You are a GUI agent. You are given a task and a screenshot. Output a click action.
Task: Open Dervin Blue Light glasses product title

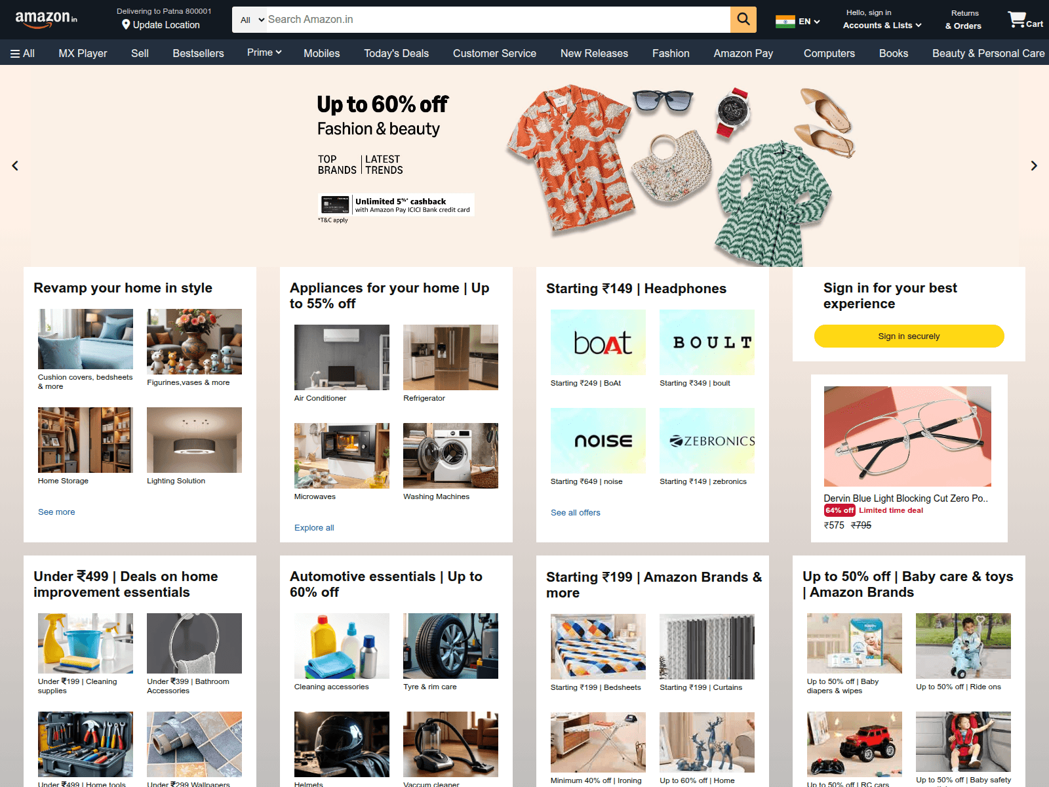[905, 498]
